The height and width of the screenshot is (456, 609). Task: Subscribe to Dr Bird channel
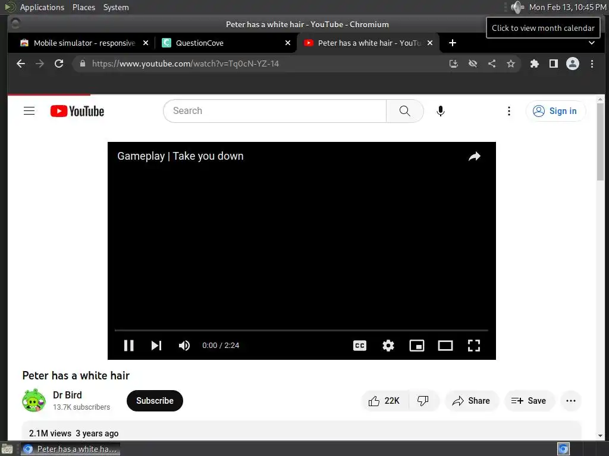pos(155,401)
